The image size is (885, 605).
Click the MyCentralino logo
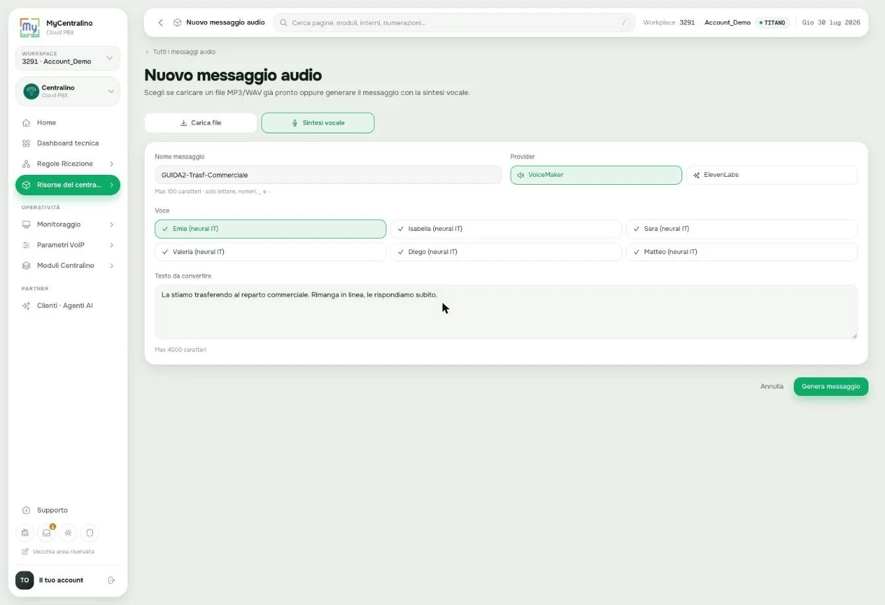[30, 28]
